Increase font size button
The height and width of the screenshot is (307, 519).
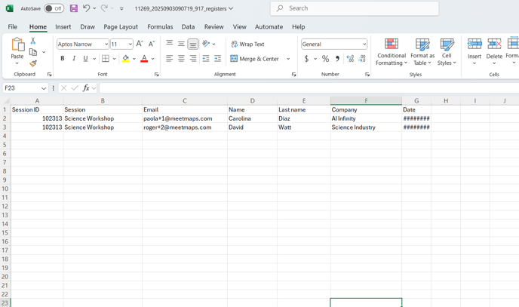click(140, 44)
